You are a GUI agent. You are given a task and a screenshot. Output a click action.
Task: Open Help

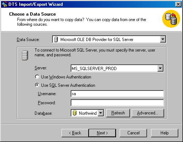click(x=164, y=133)
